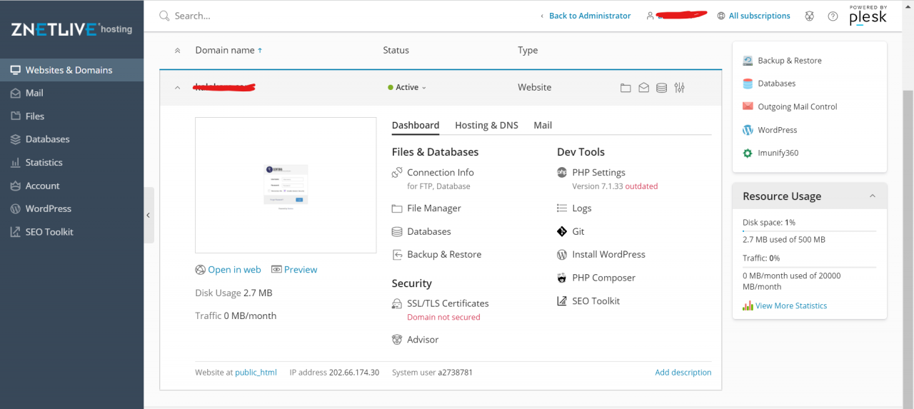
Task: Collapse the domain row with chevron
Action: (178, 88)
